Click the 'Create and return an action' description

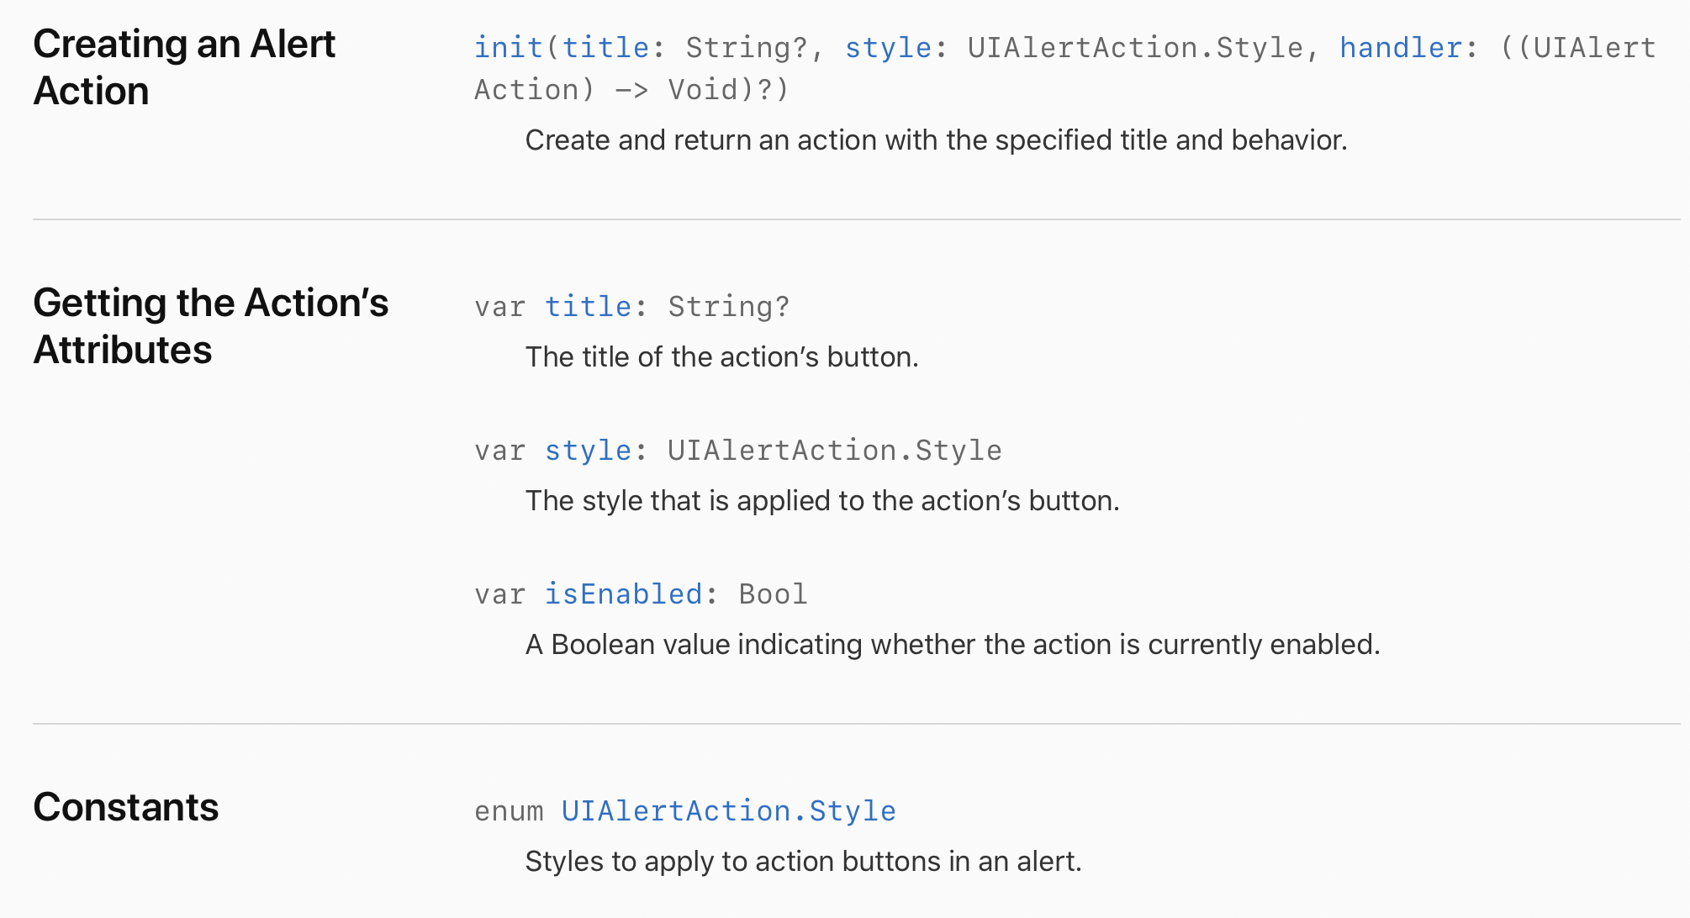click(936, 140)
